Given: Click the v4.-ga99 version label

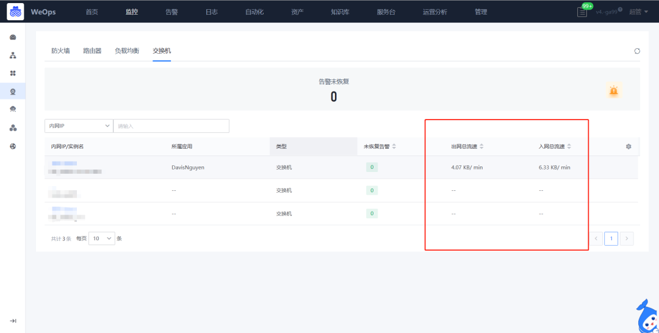Looking at the screenshot, I should 607,12.
